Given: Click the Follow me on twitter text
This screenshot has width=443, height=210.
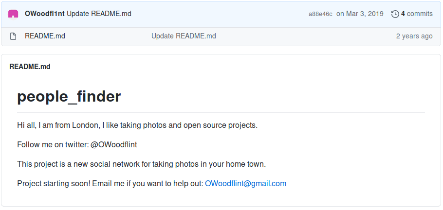Looking at the screenshot, I should pos(53,145).
